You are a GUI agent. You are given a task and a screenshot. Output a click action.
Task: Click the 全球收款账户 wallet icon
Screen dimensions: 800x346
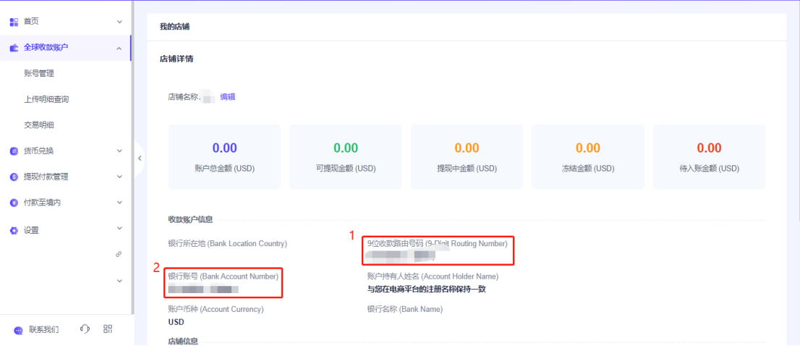pos(14,48)
